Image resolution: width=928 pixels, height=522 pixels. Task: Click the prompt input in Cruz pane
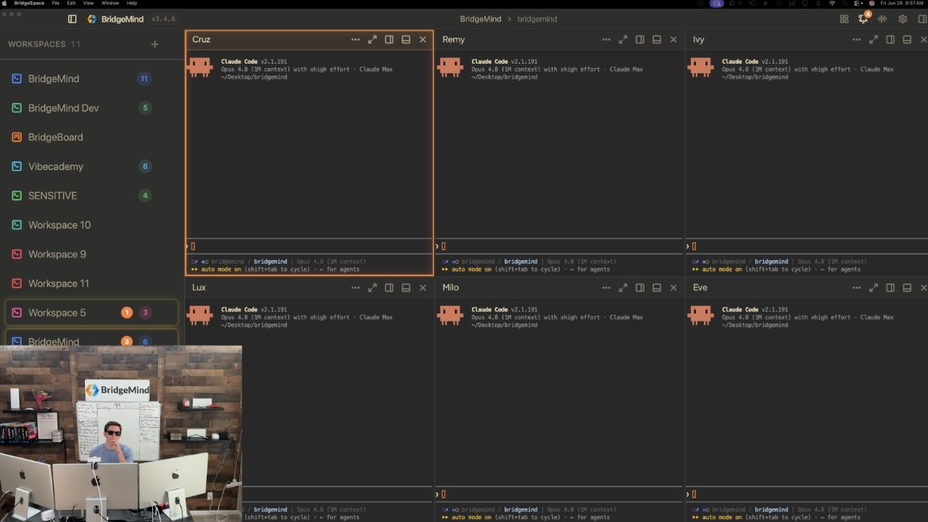coord(310,246)
